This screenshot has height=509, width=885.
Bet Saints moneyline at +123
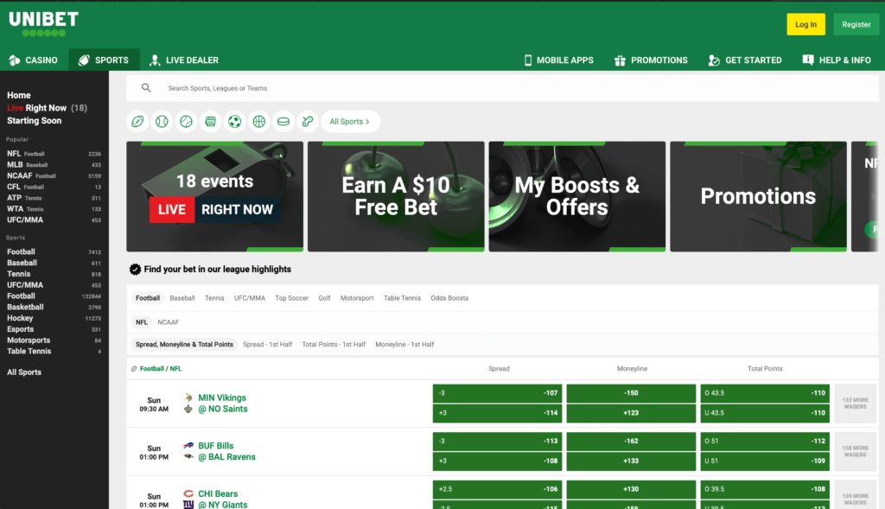(x=631, y=413)
